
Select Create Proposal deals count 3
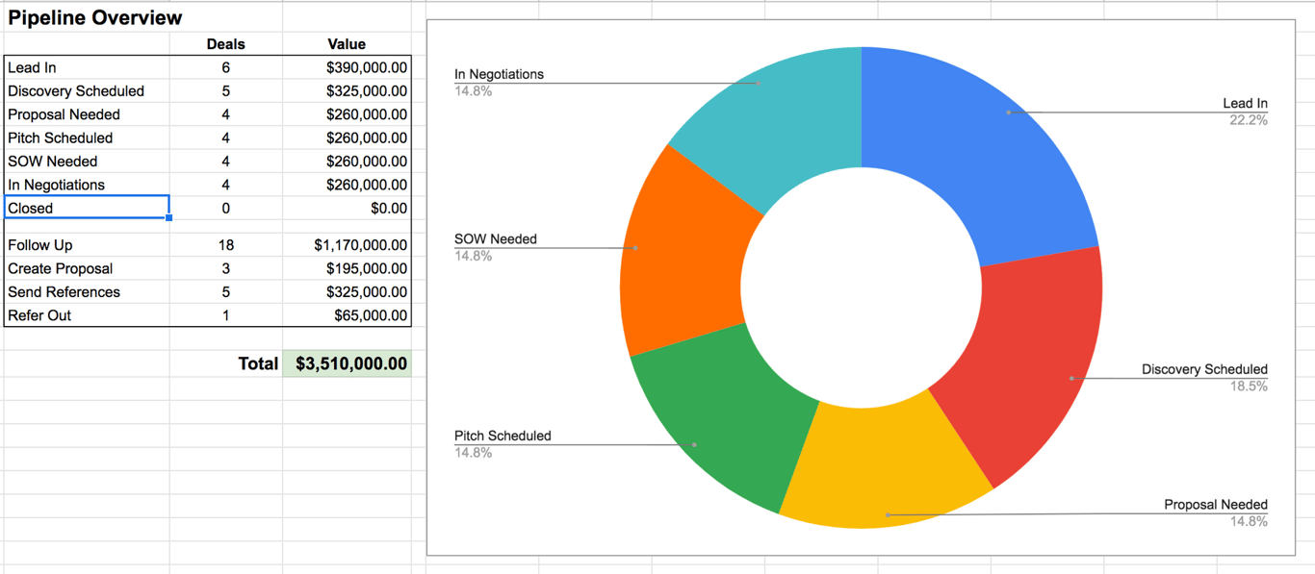click(226, 268)
